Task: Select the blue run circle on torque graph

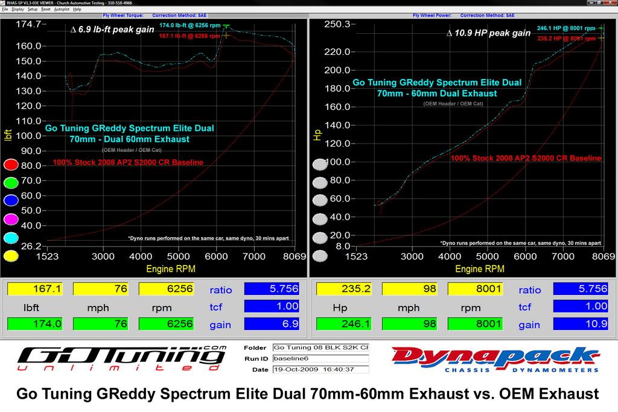Action: 10,201
